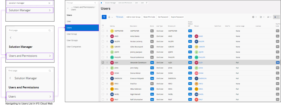Image resolution: width=281 pixels, height=105 pixels.
Task: Click the description 'Alexander Danielsson'
Action: pos(138,62)
